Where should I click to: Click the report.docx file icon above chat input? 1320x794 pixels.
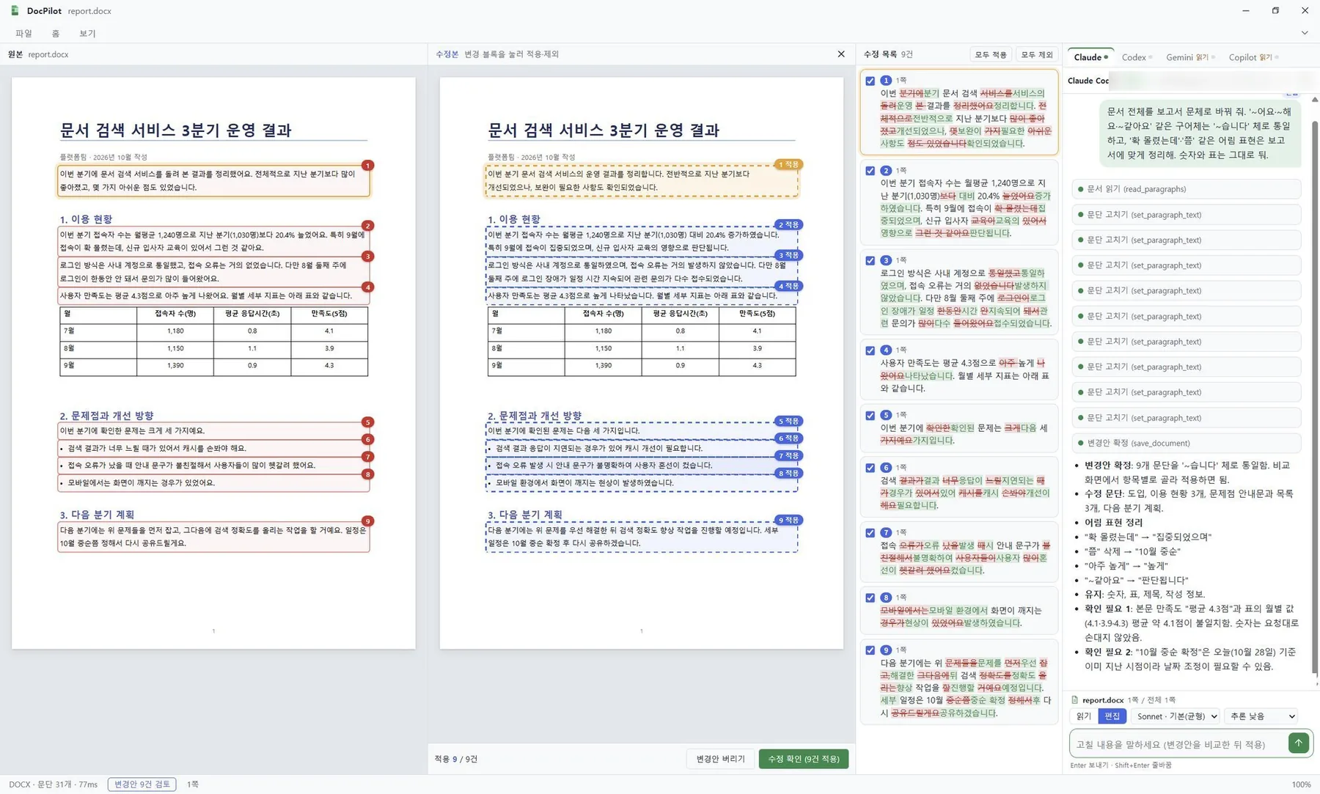[x=1075, y=700]
